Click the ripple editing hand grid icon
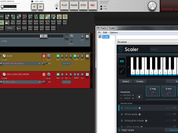Screen dimensions: 178x133 53,17
